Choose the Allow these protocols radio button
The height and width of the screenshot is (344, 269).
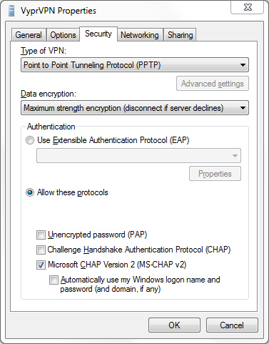(30, 192)
